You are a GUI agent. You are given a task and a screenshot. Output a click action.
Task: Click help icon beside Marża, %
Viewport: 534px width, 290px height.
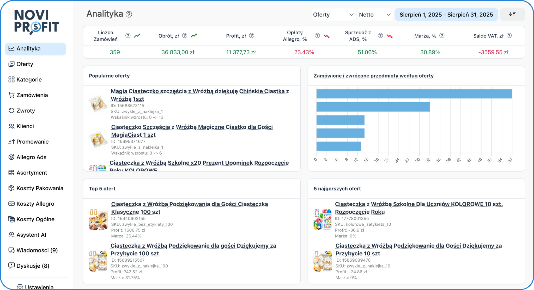click(x=442, y=36)
